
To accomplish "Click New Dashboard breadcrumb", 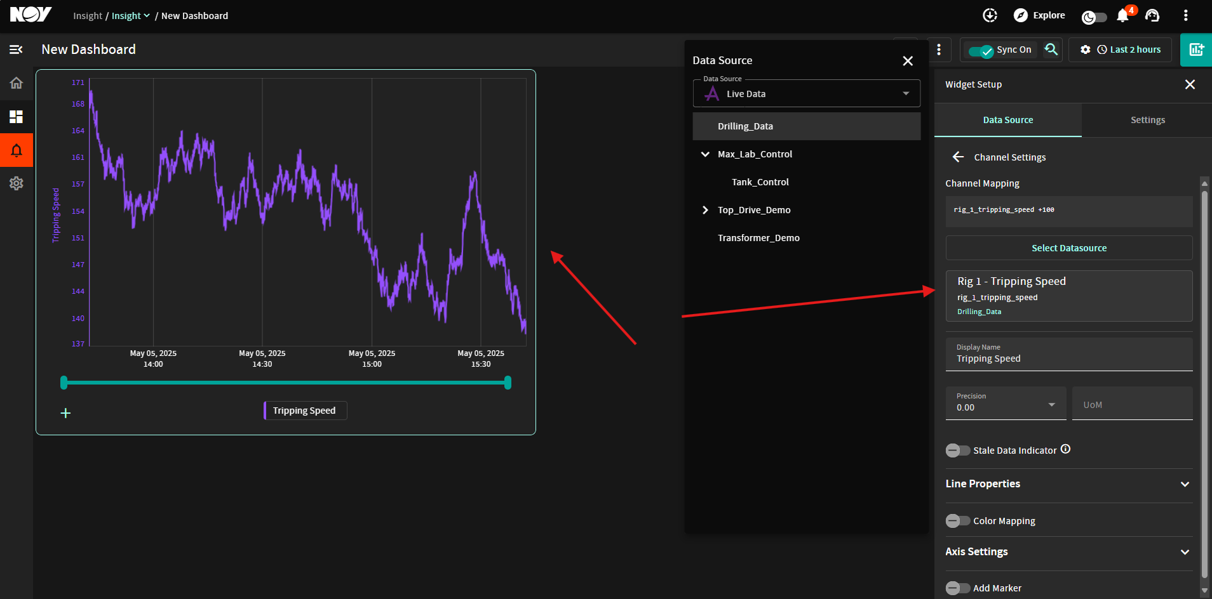I will pyautogui.click(x=194, y=16).
